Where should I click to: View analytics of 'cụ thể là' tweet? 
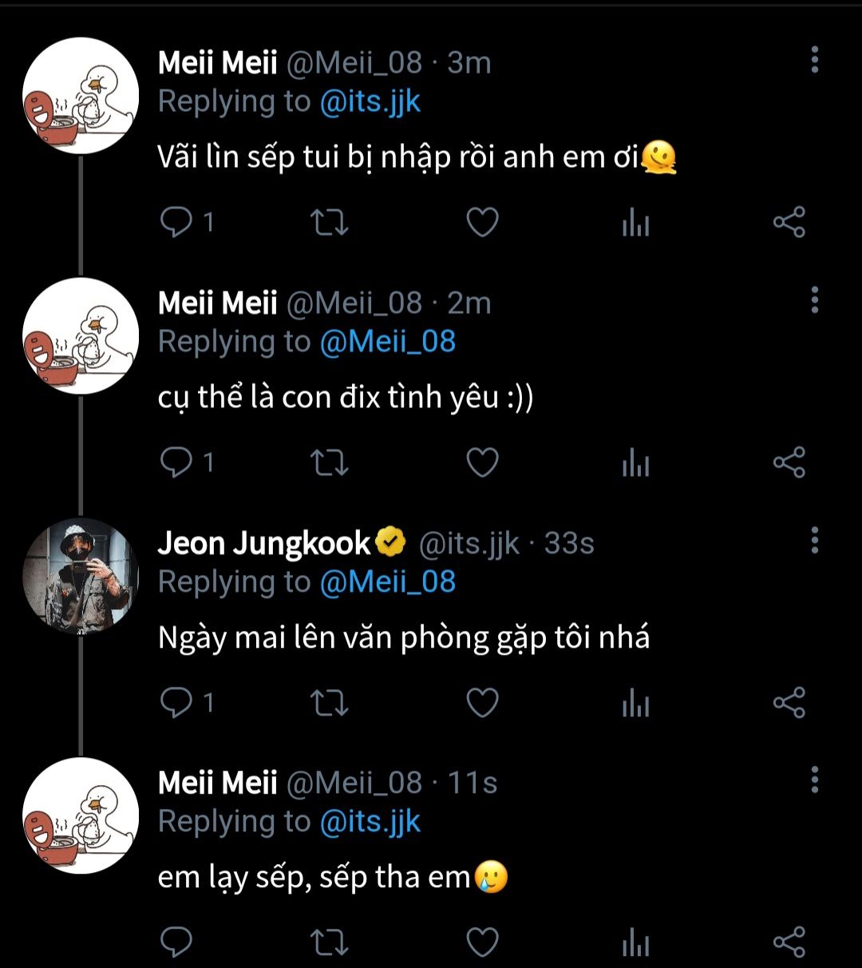click(x=635, y=463)
